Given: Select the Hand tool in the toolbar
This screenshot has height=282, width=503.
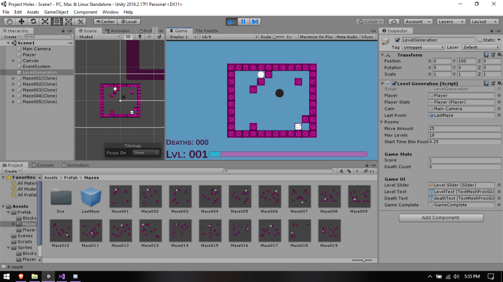Looking at the screenshot, I should click(10, 22).
